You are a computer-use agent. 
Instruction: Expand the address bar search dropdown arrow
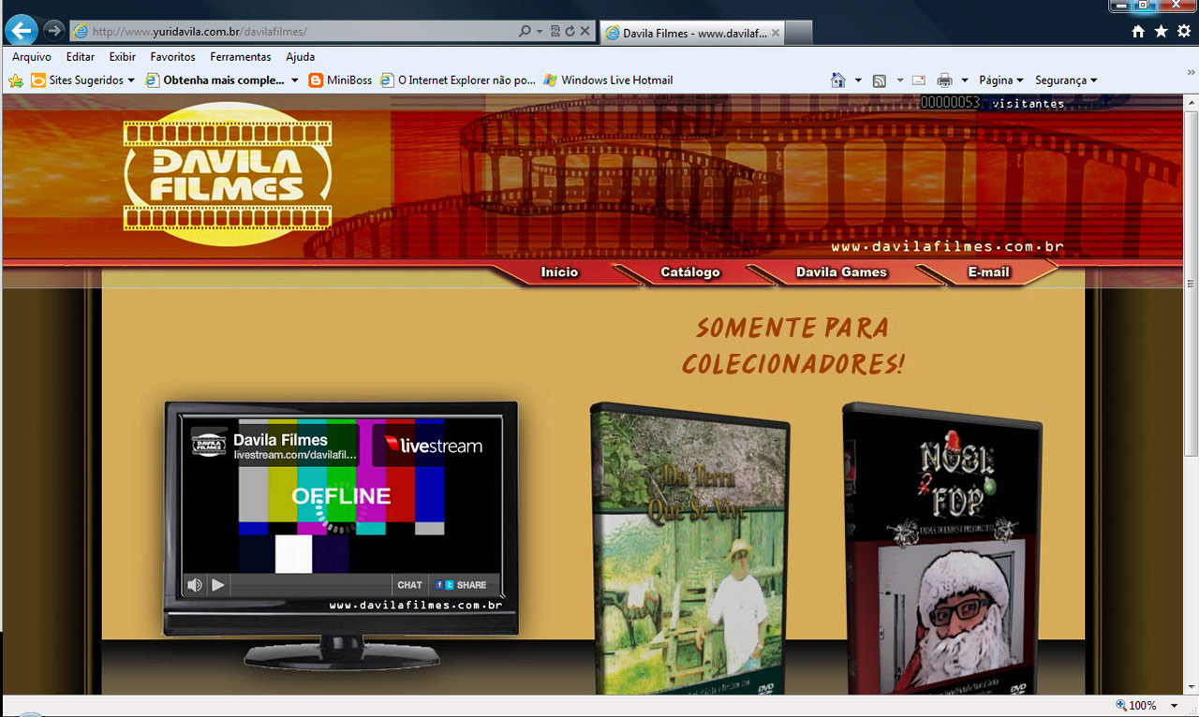(540, 31)
